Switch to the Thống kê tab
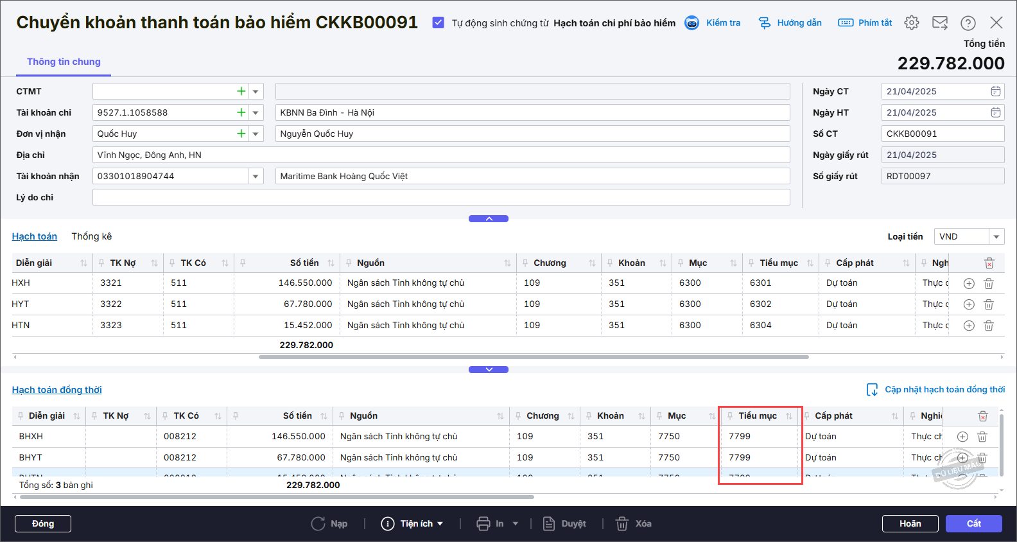The height and width of the screenshot is (542, 1017). tap(92, 236)
